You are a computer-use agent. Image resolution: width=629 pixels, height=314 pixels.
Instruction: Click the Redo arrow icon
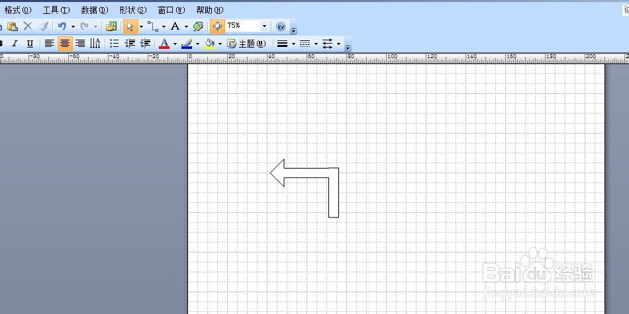click(x=84, y=26)
